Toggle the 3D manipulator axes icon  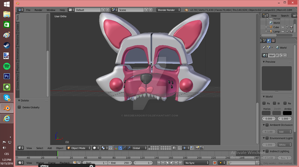point(116,148)
